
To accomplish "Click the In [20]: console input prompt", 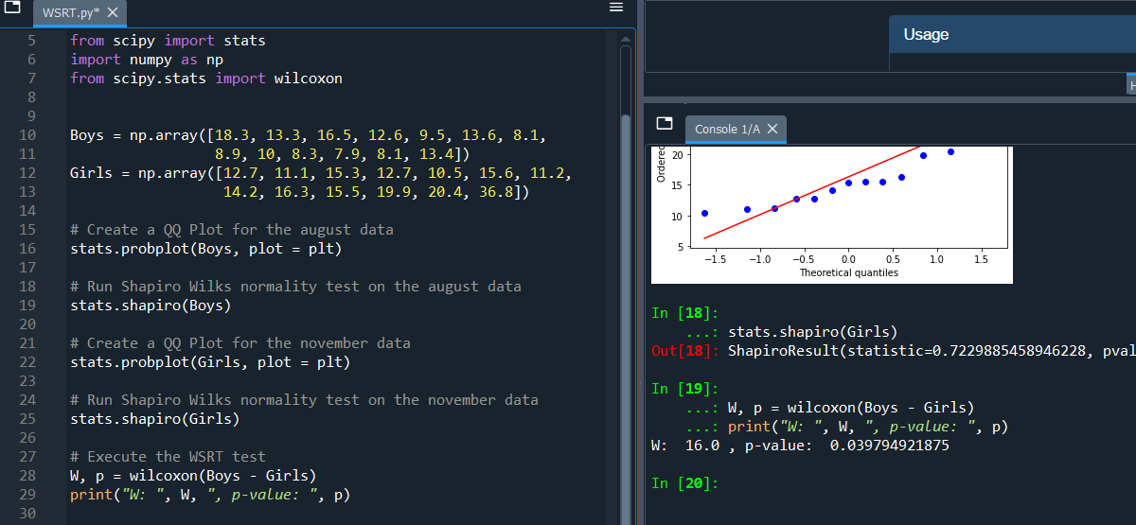I will point(685,483).
